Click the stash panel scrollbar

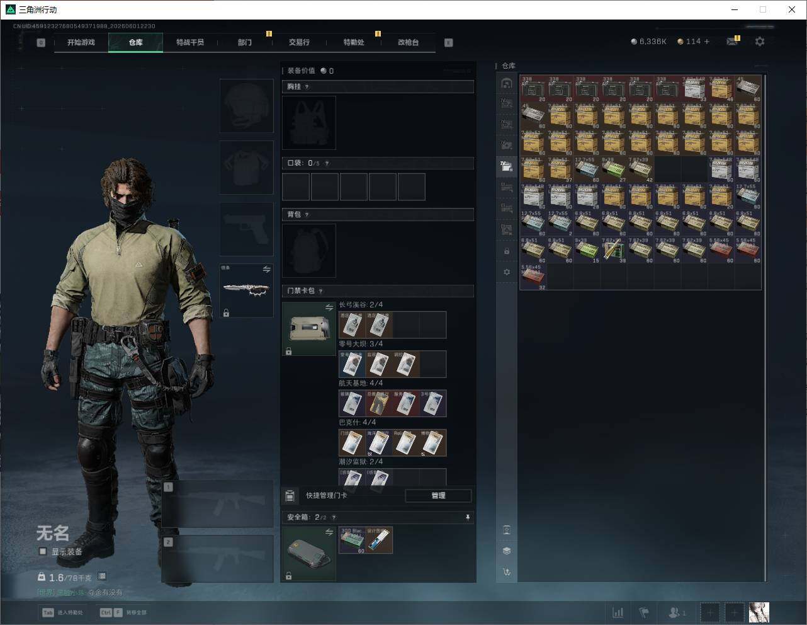(x=765, y=328)
